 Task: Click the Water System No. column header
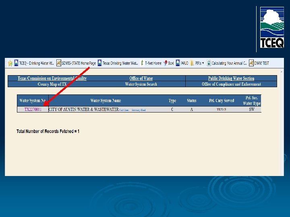coord(33,100)
